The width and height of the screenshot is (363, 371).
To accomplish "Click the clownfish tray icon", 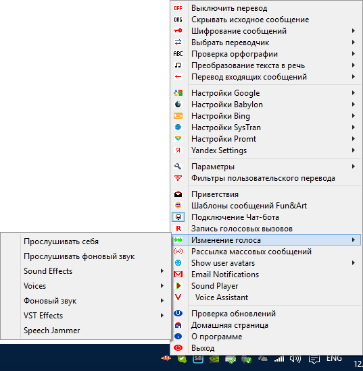I will tap(166, 358).
